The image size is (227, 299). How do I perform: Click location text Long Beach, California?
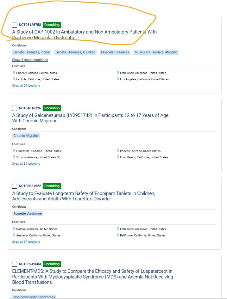(144, 157)
